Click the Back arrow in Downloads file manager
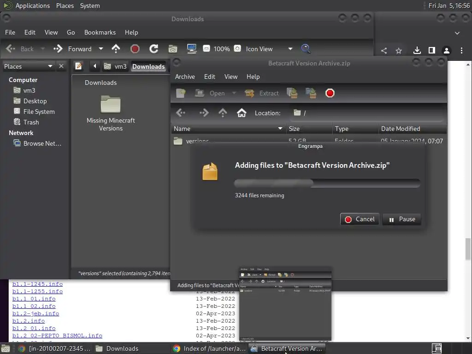Viewport: 472px width, 354px height. [x=11, y=49]
